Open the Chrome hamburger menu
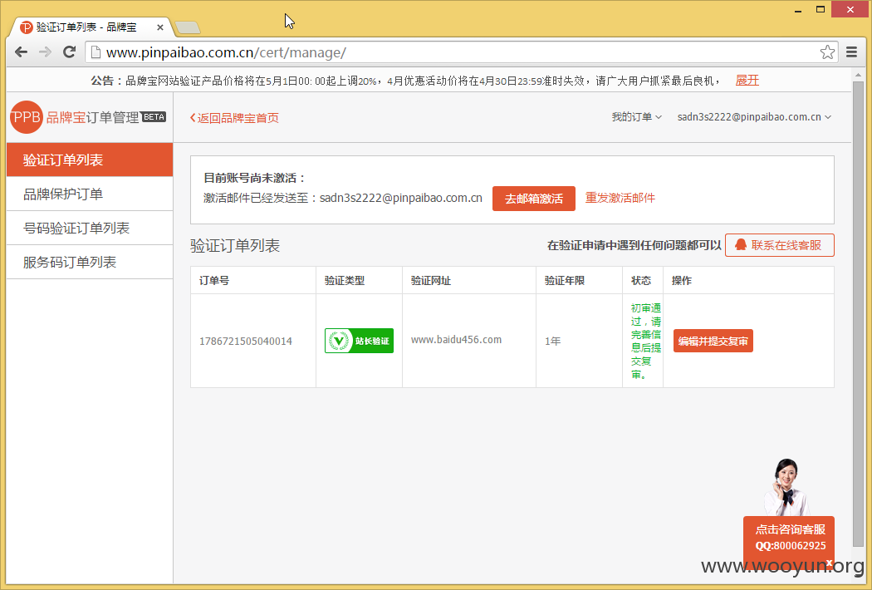Viewport: 872px width, 590px height. tap(851, 52)
